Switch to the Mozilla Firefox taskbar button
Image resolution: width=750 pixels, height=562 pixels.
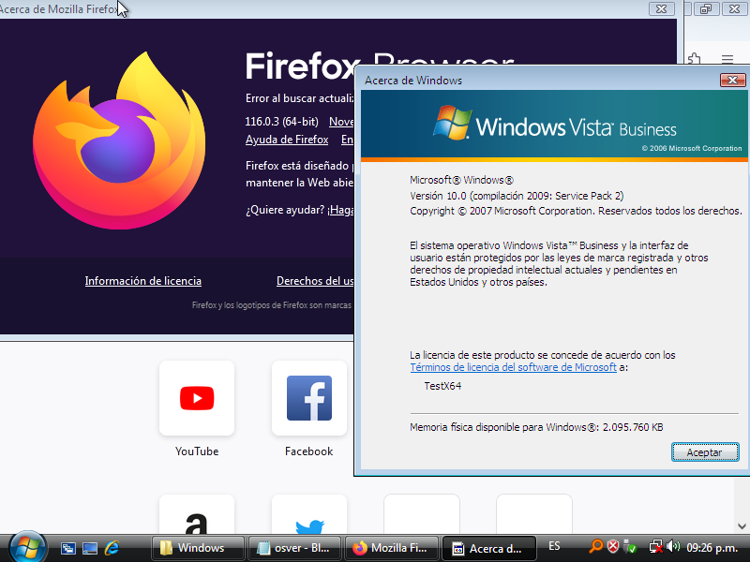[x=392, y=548]
